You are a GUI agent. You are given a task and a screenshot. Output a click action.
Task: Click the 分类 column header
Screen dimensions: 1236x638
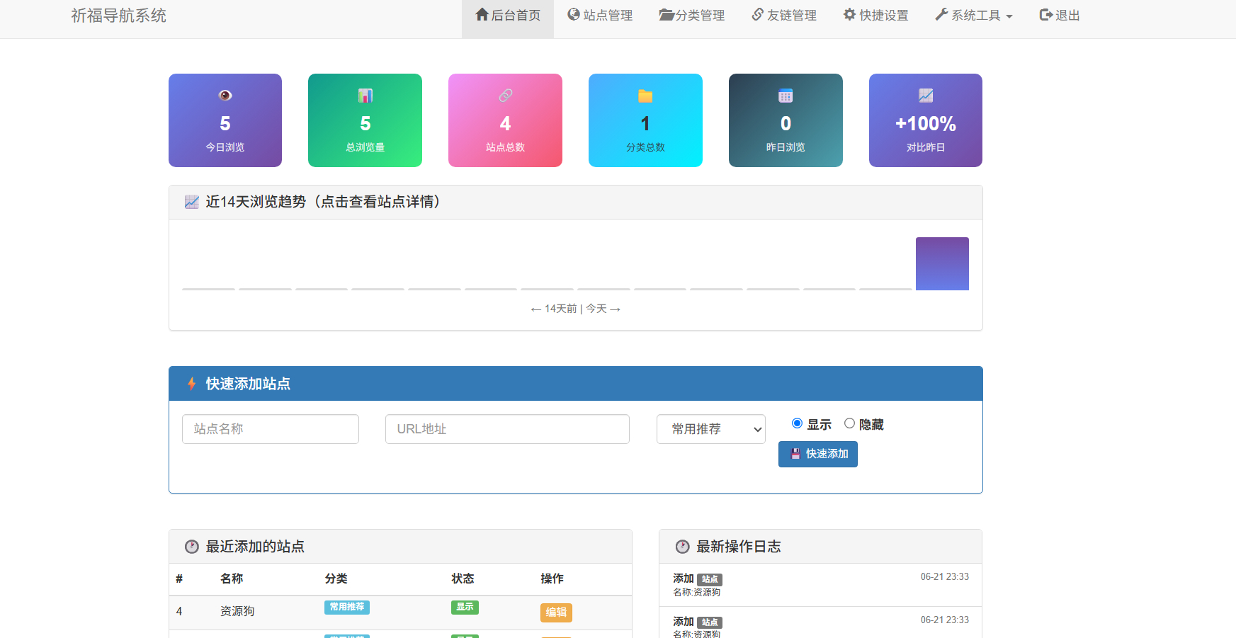pos(336,579)
